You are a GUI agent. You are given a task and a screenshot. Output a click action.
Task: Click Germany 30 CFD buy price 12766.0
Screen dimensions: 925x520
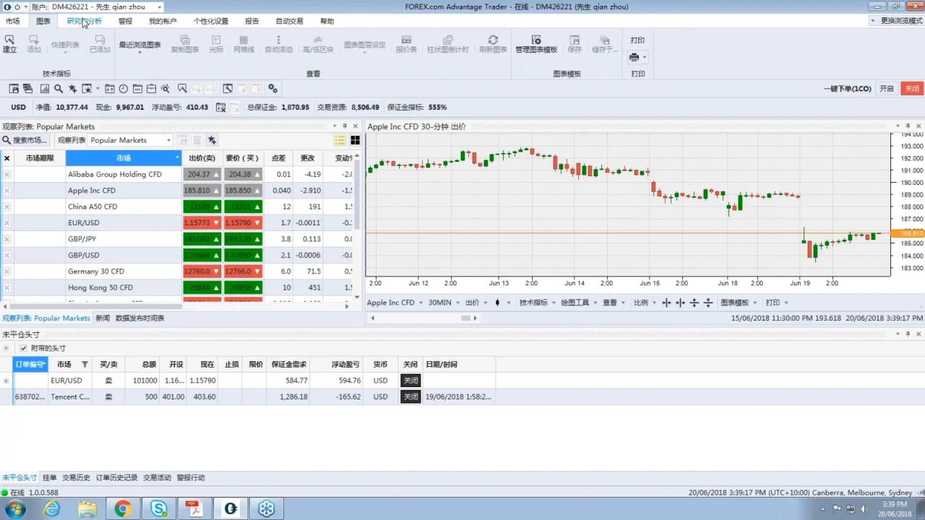(x=243, y=272)
